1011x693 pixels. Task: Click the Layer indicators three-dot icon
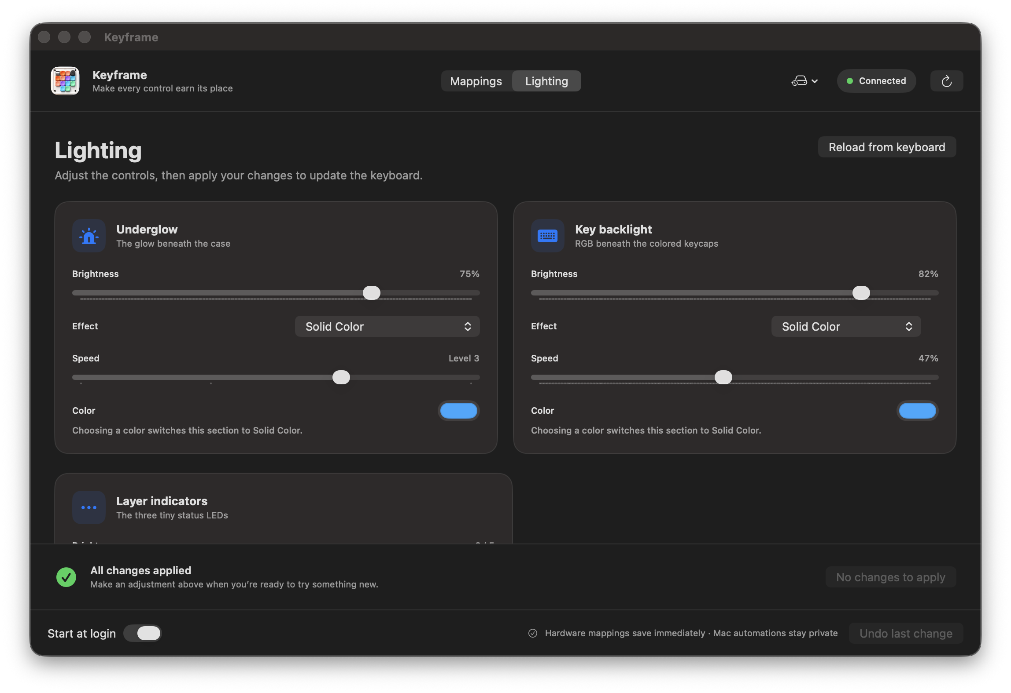89,507
